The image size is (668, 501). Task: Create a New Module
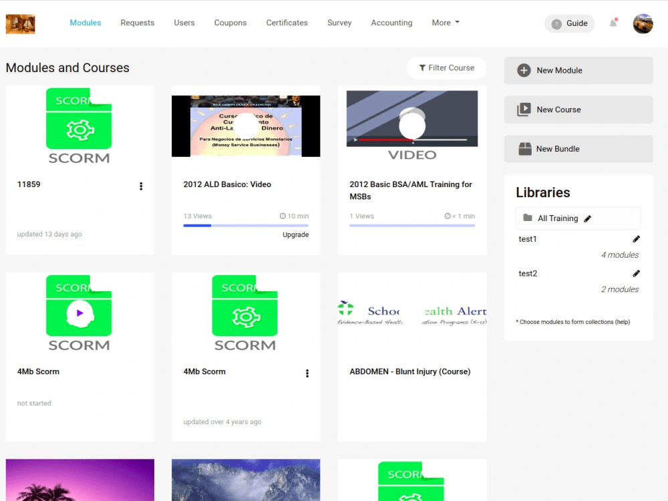tap(578, 70)
